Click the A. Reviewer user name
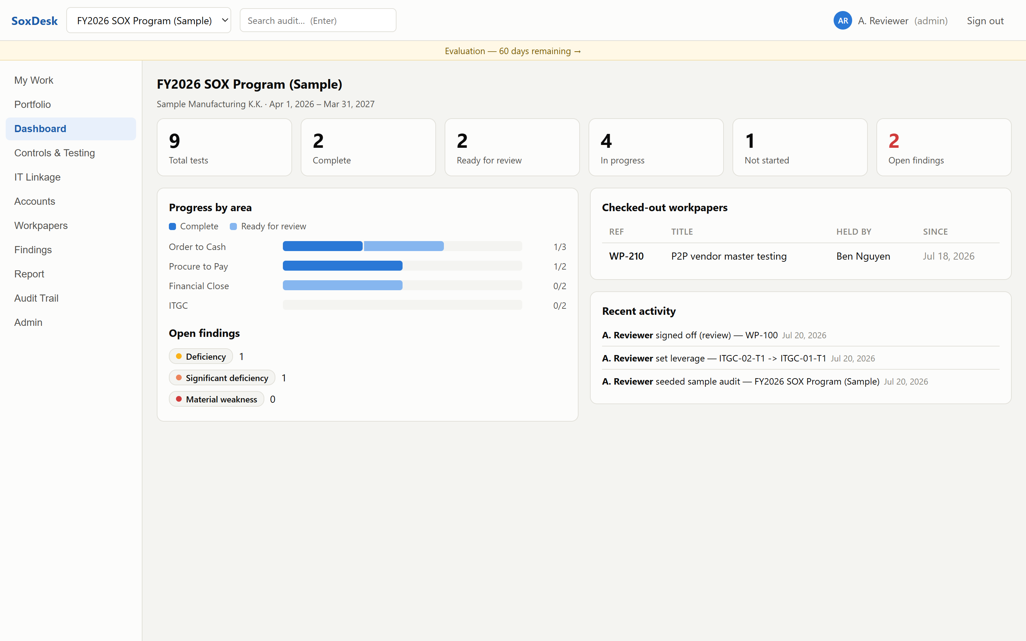Screen dimensions: 1026x641 coord(883,21)
